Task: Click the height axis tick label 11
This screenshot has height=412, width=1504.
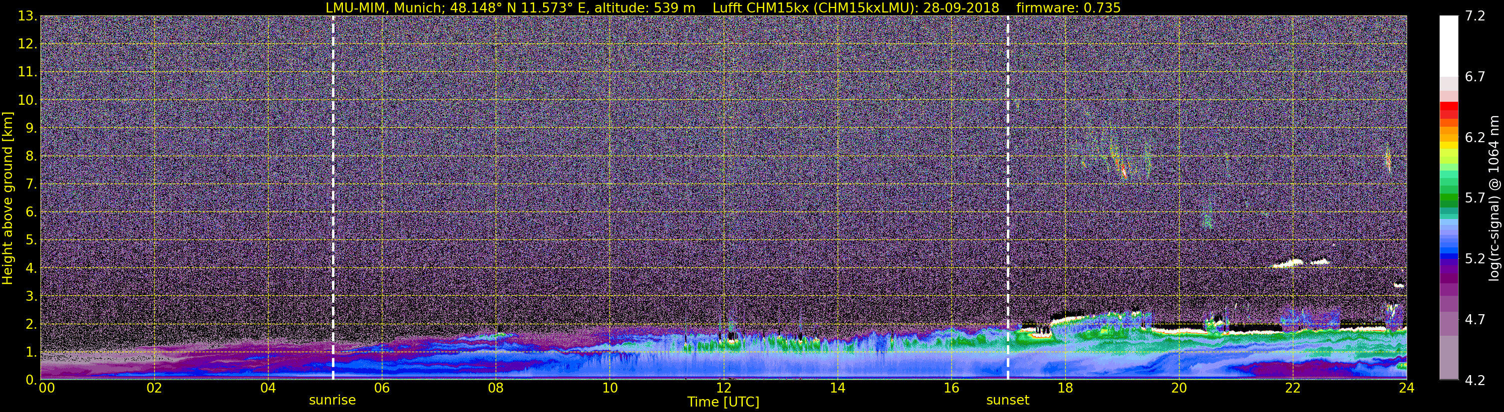Action: coord(27,72)
